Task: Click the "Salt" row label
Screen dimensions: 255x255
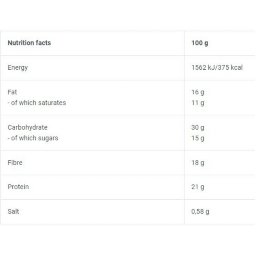Action: (x=14, y=212)
